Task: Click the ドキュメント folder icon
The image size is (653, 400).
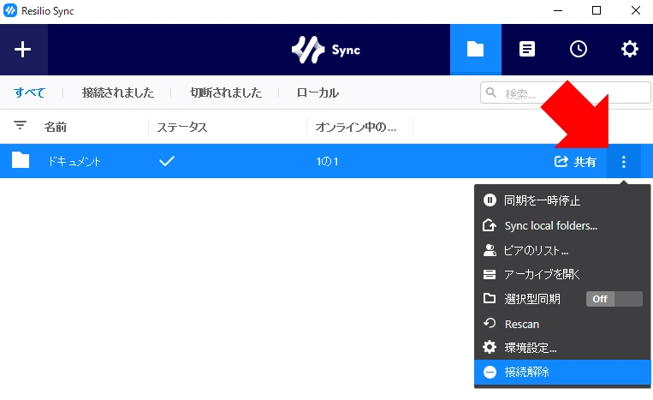Action: click(21, 160)
